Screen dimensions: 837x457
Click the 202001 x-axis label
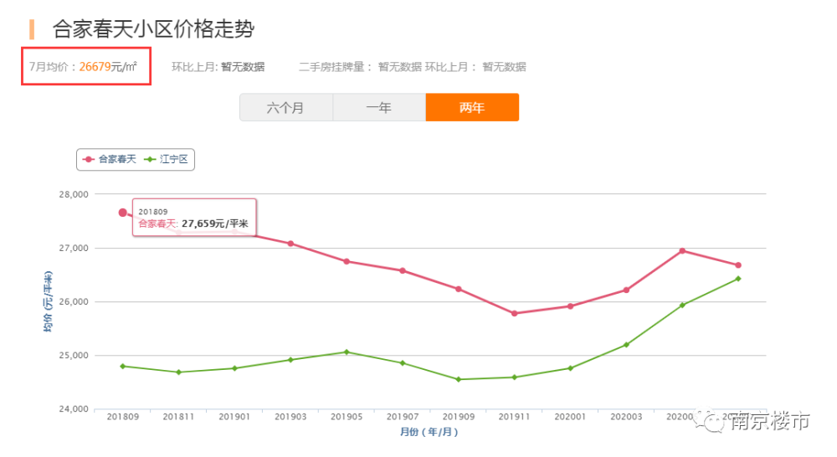570,417
